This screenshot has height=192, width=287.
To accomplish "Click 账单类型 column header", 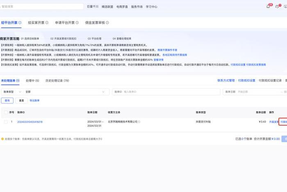I will [x=201, y=112].
